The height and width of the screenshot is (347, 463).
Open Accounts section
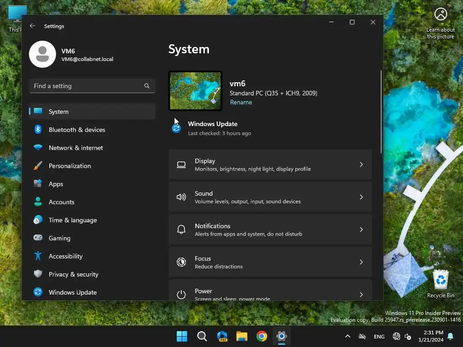(92, 202)
